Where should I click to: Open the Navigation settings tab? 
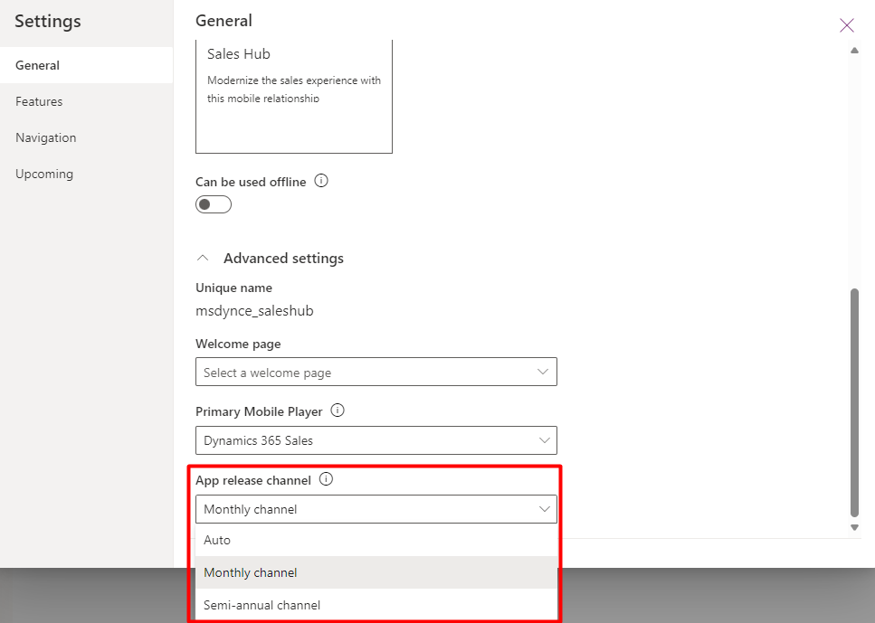coord(86,137)
